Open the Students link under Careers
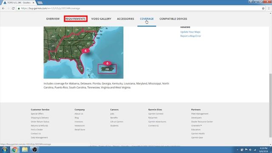The width and height of the screenshot is (272, 153). [114, 126]
